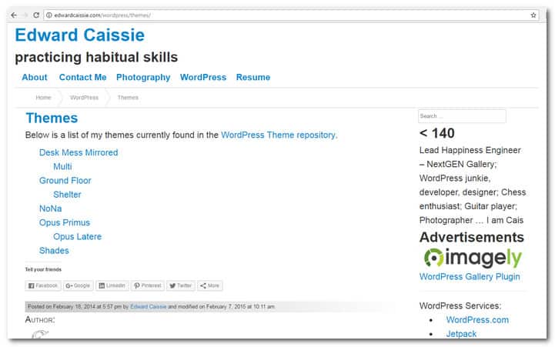Share the post on Facebook

tap(43, 285)
